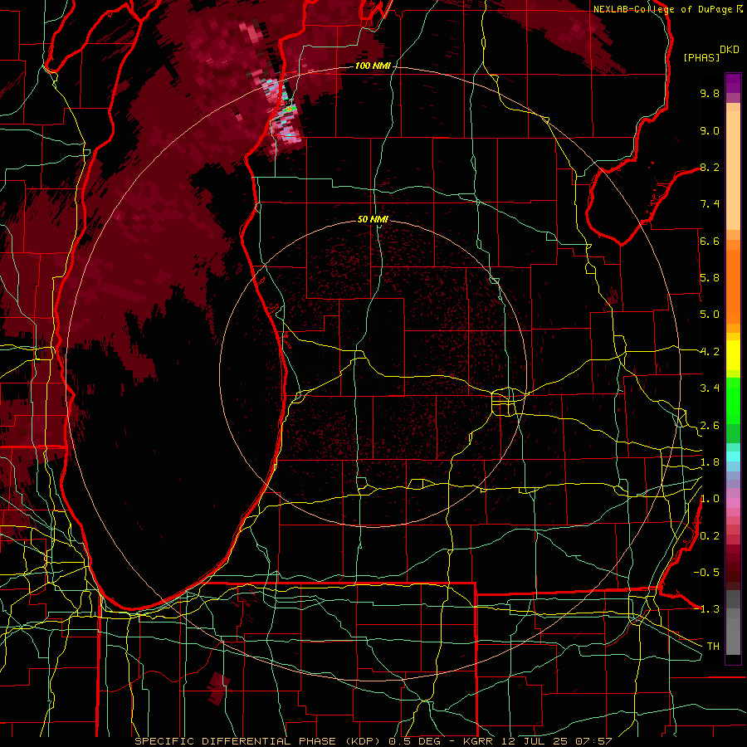Click the 9.8 value on the legend
The image size is (747, 747).
710,93
